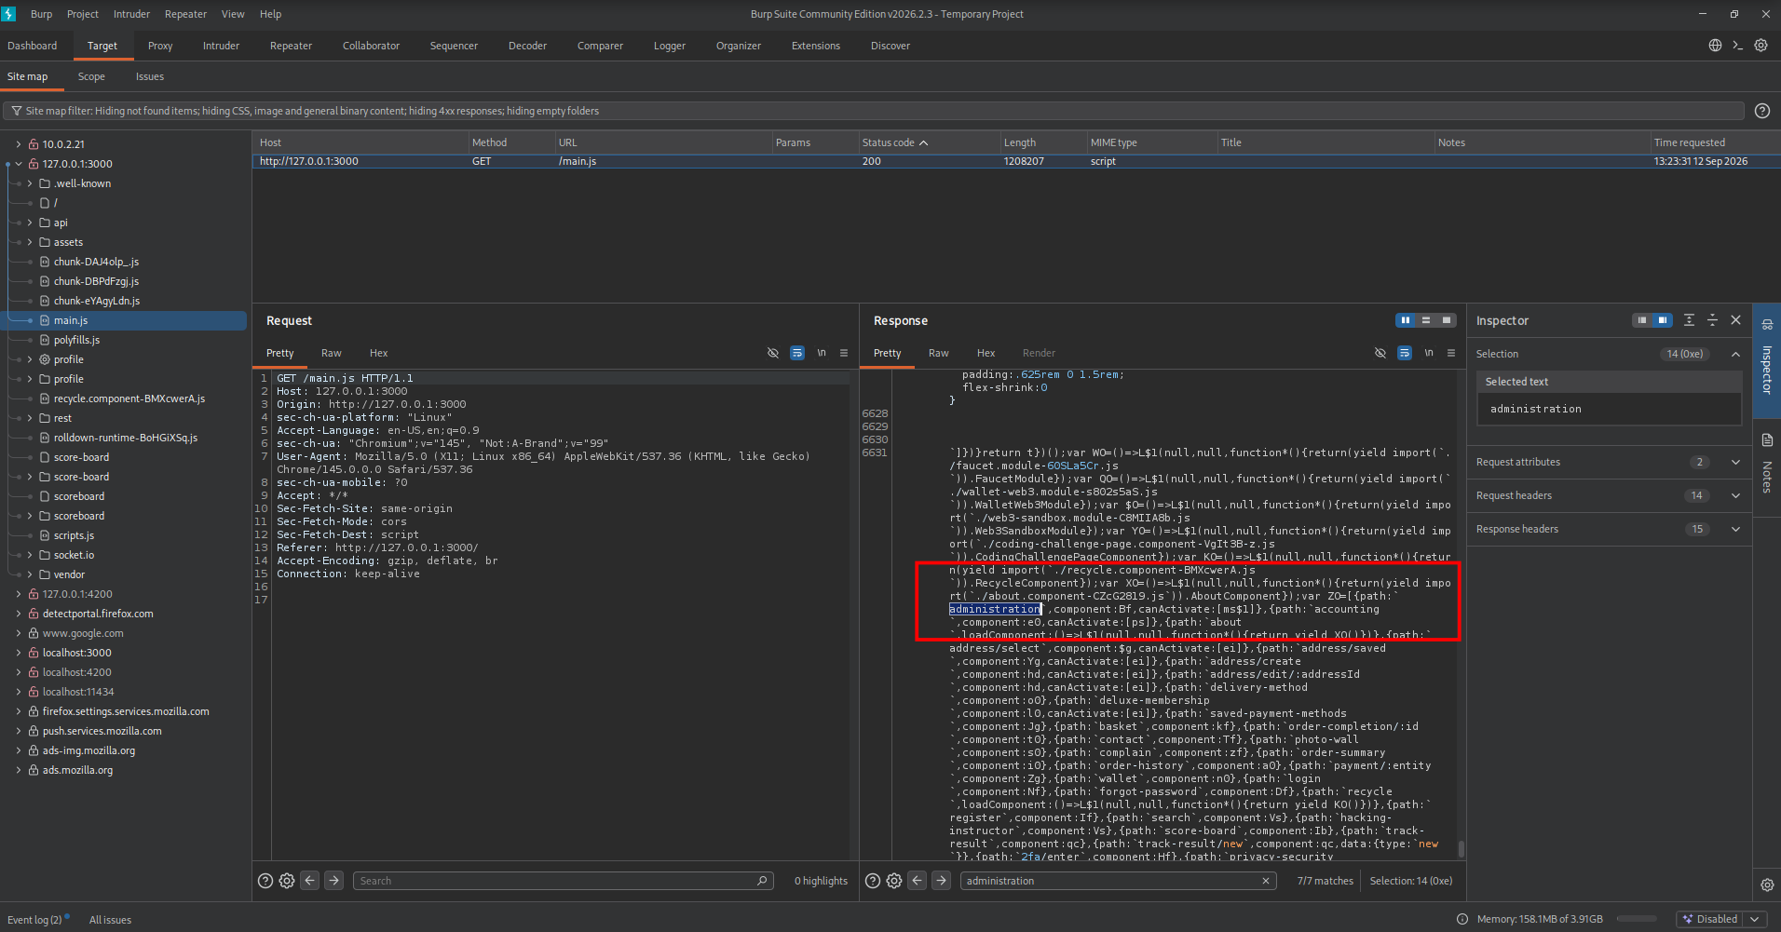This screenshot has height=932, width=1781.
Task: Open Burp settings gear in top toolbar
Action: pyautogui.click(x=1761, y=45)
